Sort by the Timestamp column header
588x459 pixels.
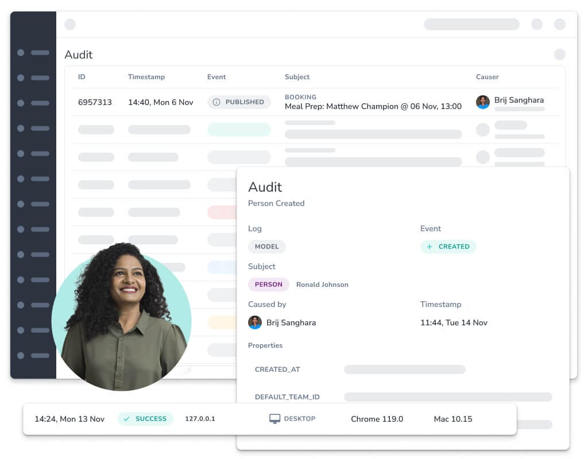146,77
